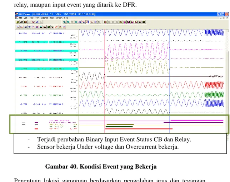The width and height of the screenshot is (230, 182).
Task: Open the Window menu in DFR Viewer
Action: [59, 18]
